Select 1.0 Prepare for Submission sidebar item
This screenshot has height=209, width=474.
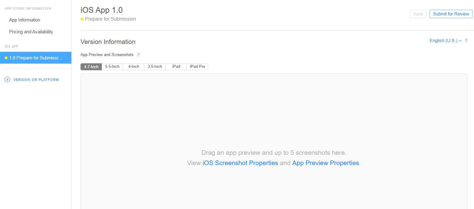(x=36, y=58)
